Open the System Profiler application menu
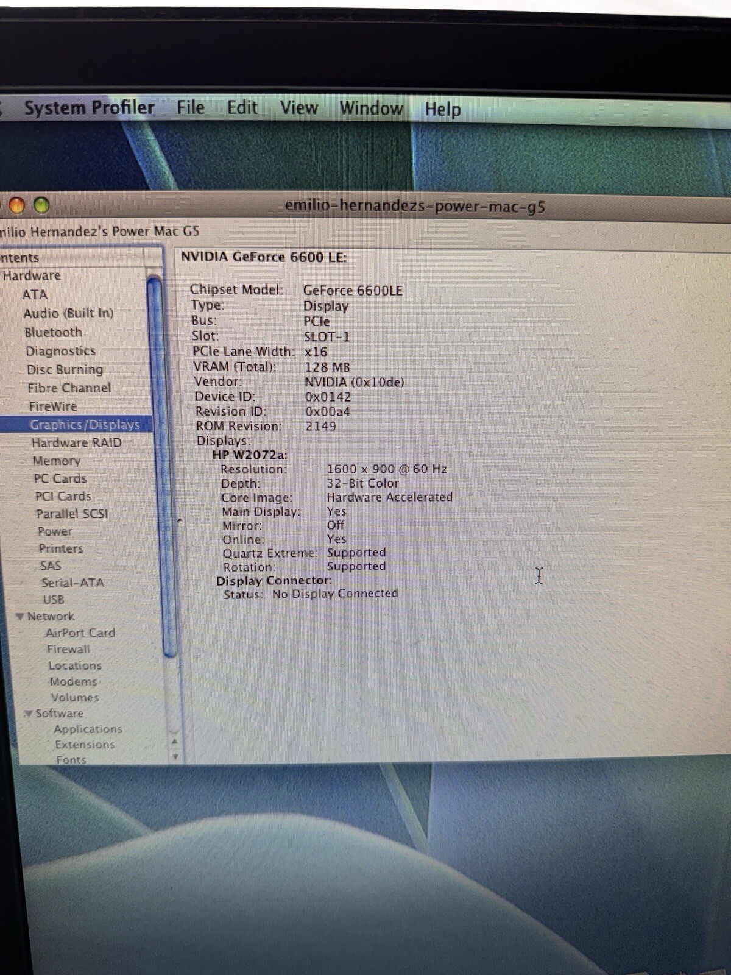The height and width of the screenshot is (975, 731). click(89, 108)
